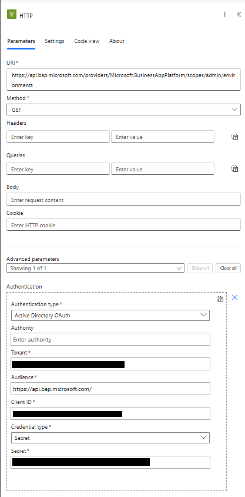Expand Advanced parameters Showing 1 of 1 dropdown

[x=95, y=268]
